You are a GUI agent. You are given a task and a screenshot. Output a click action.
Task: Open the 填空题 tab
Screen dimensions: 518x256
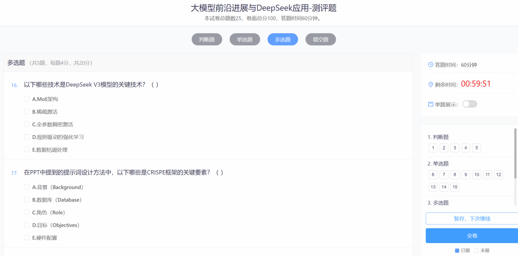click(321, 40)
